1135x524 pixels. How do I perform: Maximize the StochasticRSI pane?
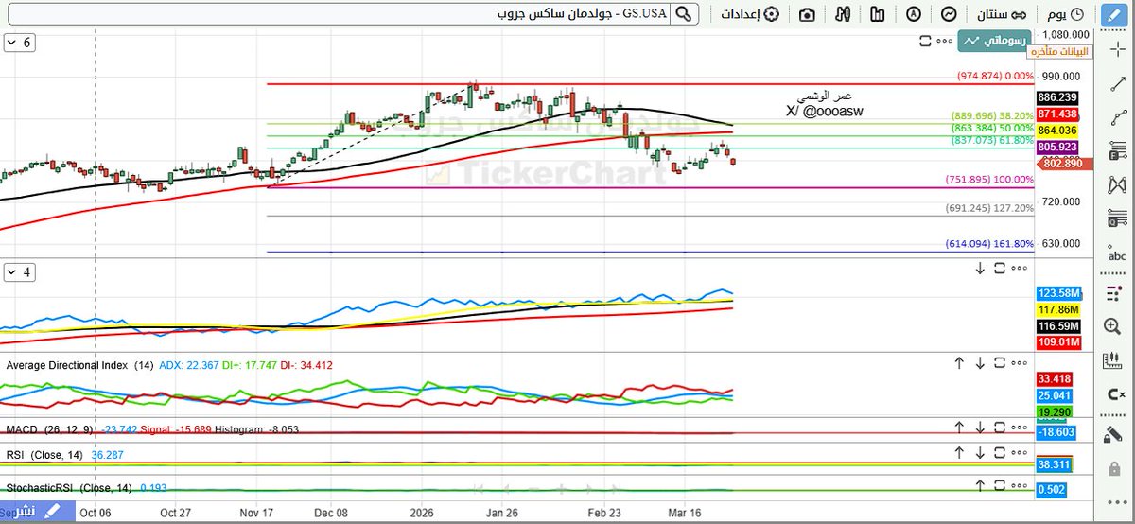click(999, 486)
